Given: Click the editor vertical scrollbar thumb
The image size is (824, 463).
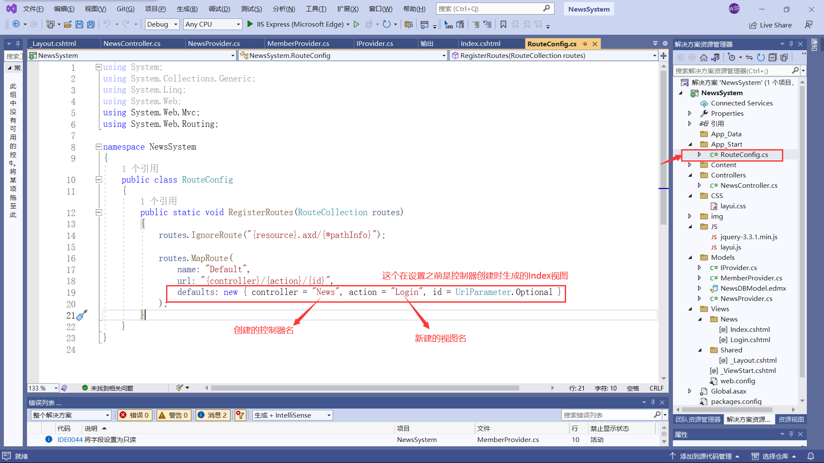Looking at the screenshot, I should pos(663,148).
